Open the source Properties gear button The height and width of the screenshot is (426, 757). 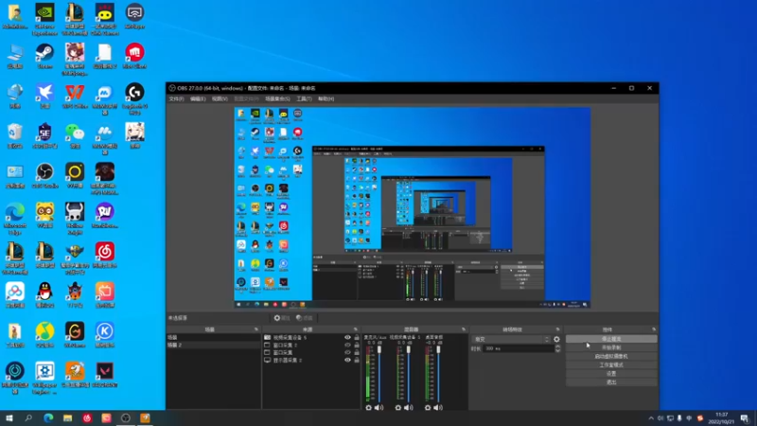282,318
